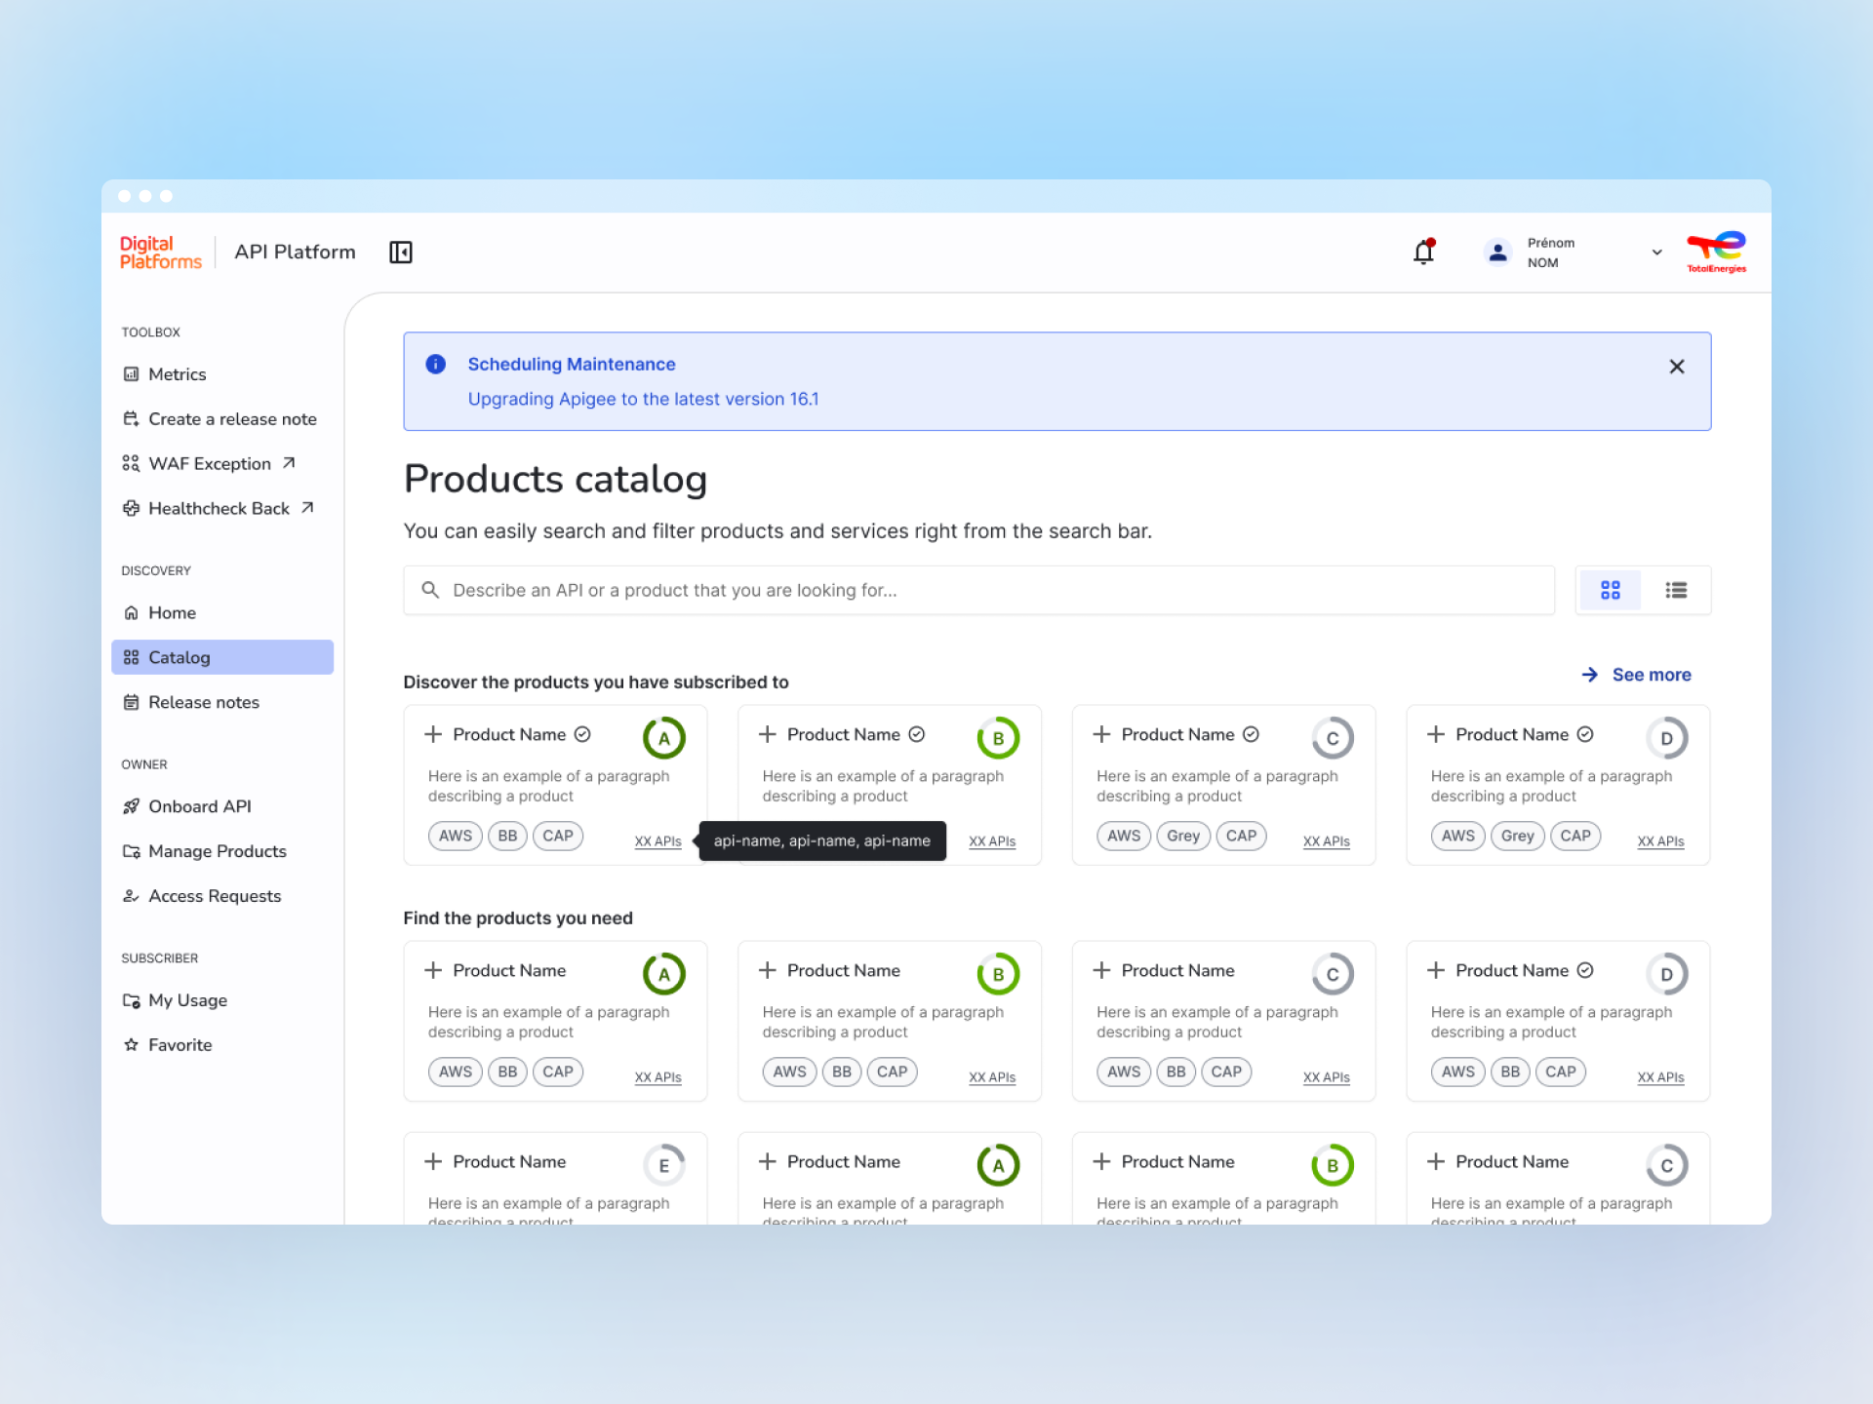The width and height of the screenshot is (1873, 1404).
Task: Click CAP tag on subscribed grade D card
Action: (x=1575, y=836)
